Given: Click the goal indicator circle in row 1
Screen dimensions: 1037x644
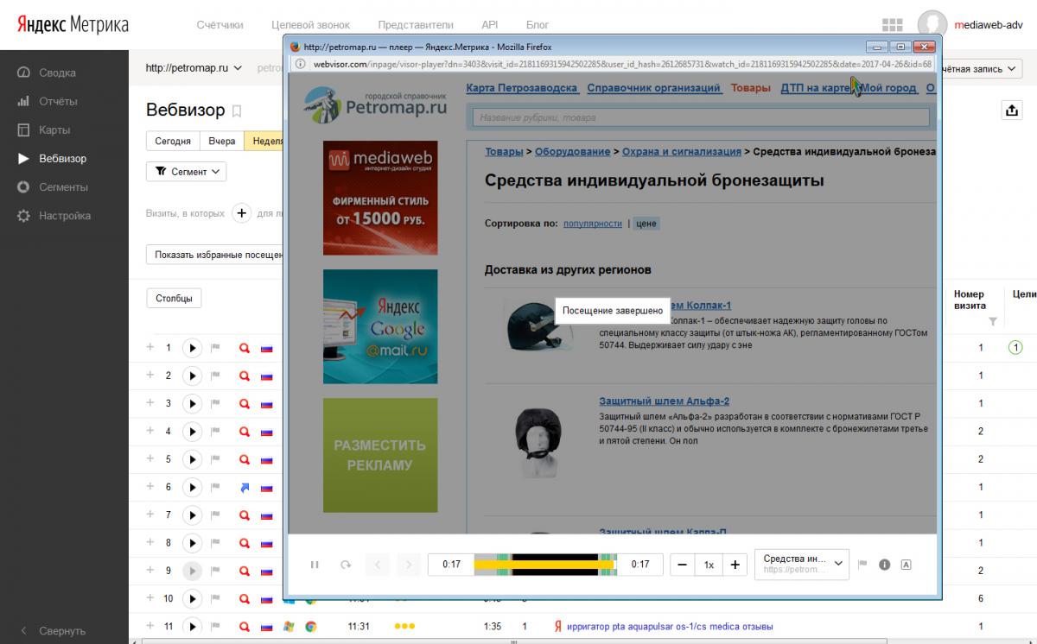Looking at the screenshot, I should coord(1015,348).
